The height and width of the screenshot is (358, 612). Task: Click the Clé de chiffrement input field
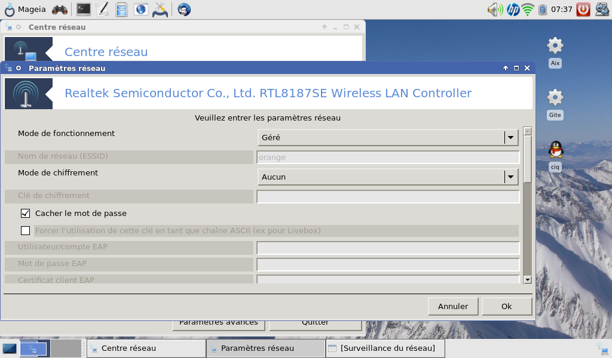[388, 197]
